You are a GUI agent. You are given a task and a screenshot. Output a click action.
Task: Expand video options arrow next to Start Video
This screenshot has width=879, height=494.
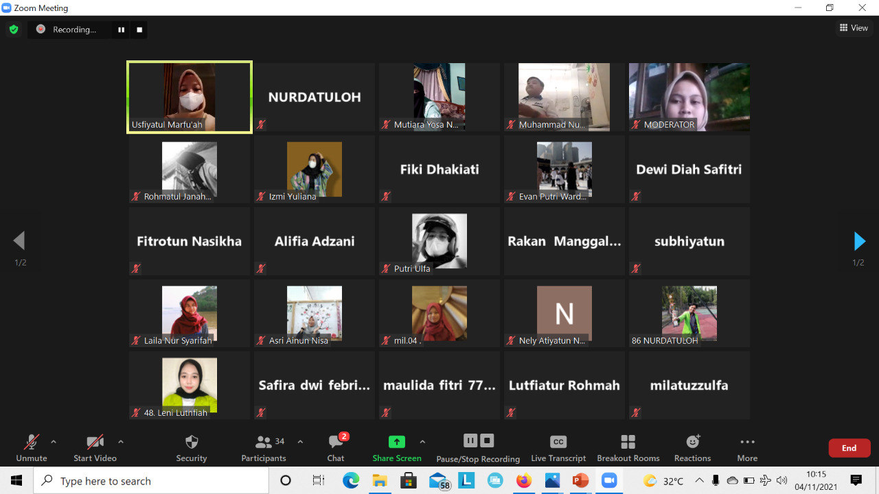(x=121, y=442)
